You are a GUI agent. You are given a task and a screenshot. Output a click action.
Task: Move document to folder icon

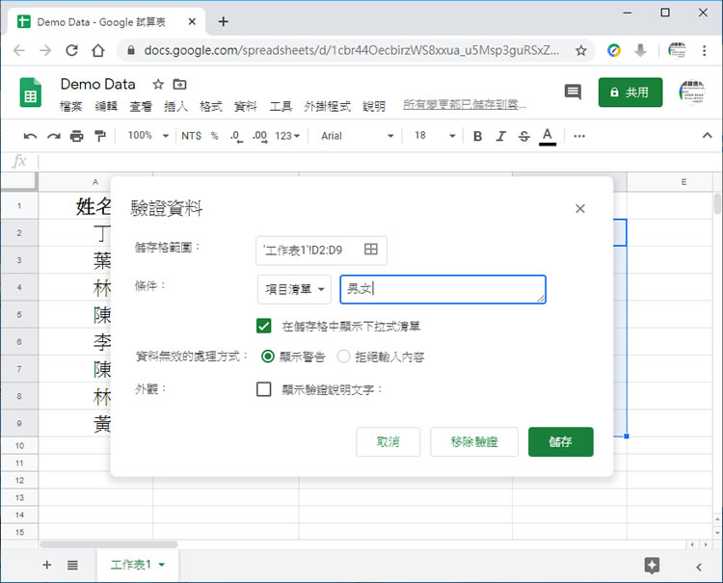tap(179, 85)
